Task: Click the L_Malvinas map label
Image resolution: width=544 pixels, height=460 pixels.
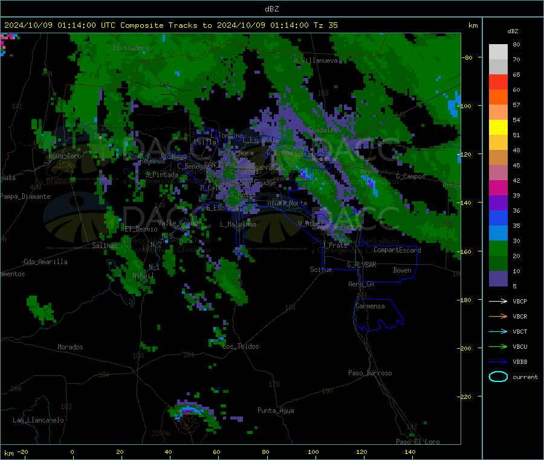Action: (238, 224)
